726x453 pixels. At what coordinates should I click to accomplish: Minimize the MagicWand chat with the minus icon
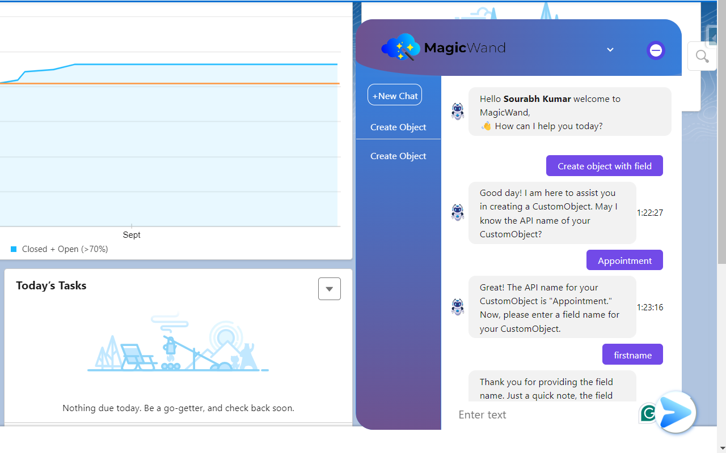point(656,50)
